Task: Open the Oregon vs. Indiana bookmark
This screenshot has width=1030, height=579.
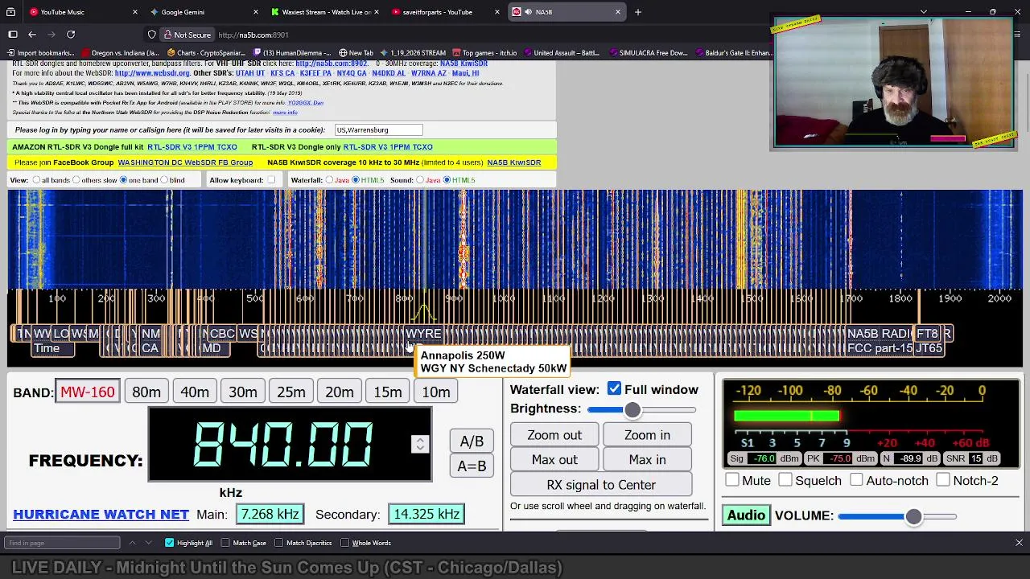Action: coord(119,53)
